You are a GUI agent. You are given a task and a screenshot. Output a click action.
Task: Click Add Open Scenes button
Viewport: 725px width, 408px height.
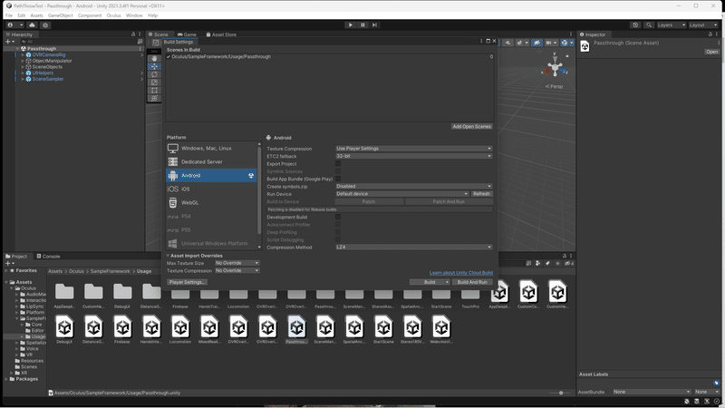click(x=471, y=126)
